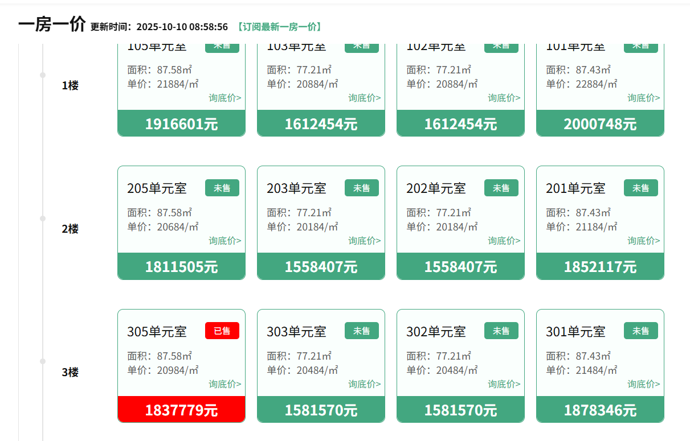Click 询底价 link in unit 205 card
The height and width of the screenshot is (441, 690).
pos(224,241)
